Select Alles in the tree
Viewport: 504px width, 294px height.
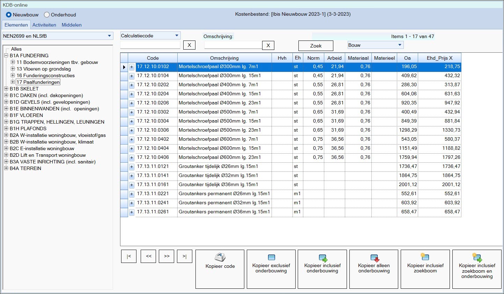[x=16, y=49]
